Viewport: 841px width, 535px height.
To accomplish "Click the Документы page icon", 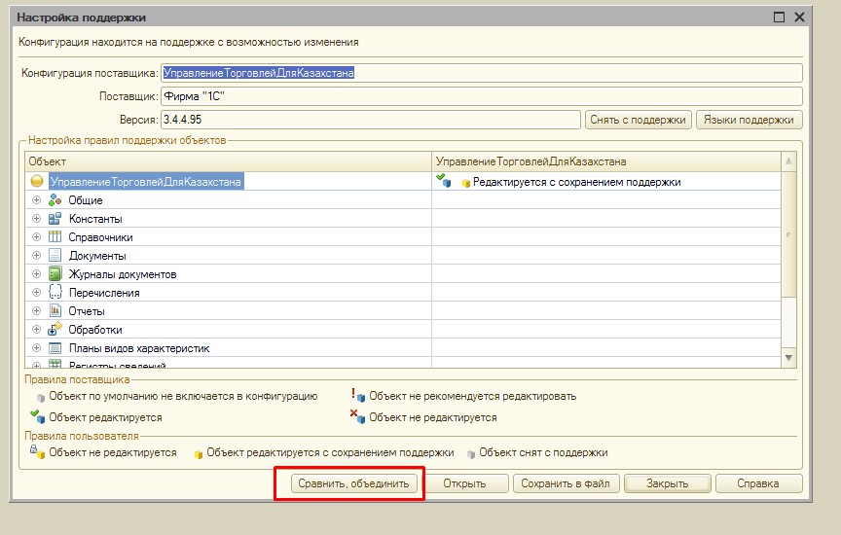I will pos(55,255).
